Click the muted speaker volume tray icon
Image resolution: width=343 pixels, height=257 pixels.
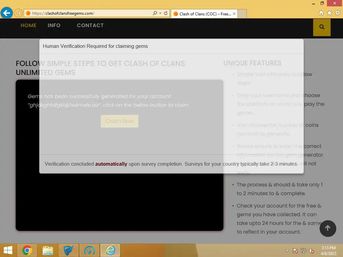coord(312,251)
